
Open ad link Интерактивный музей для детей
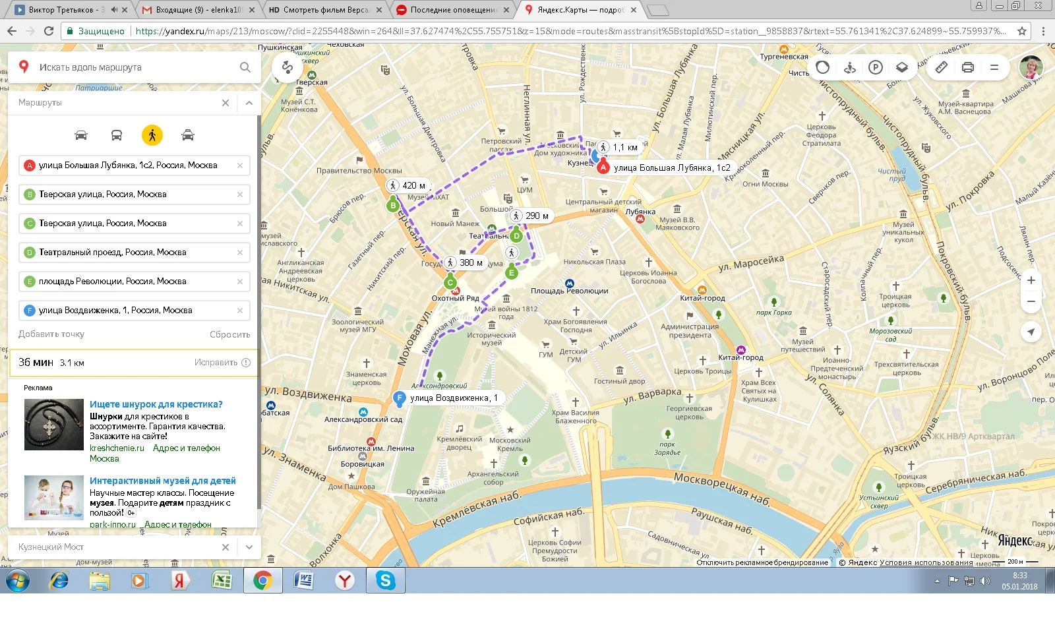[162, 481]
